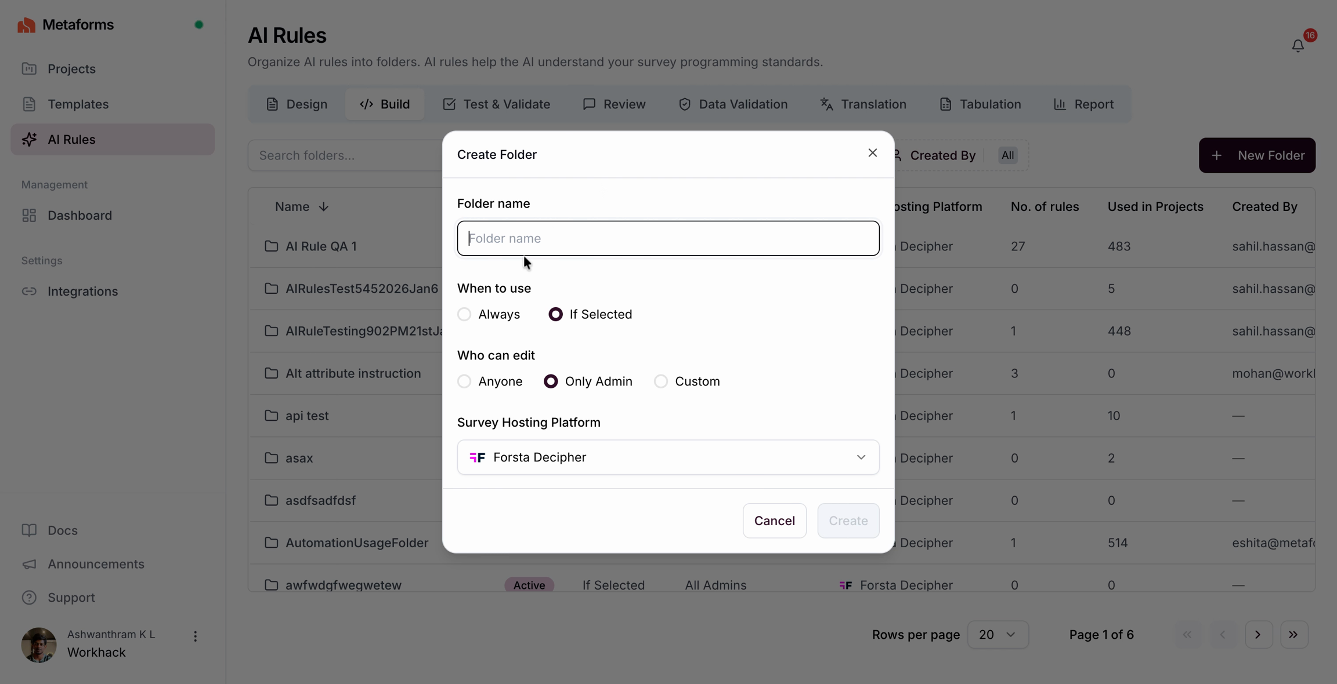Go to Dashboard grid icon

pos(29,215)
